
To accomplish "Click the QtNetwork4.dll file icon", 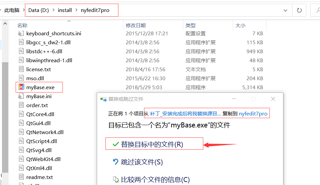I will [x=21, y=132].
